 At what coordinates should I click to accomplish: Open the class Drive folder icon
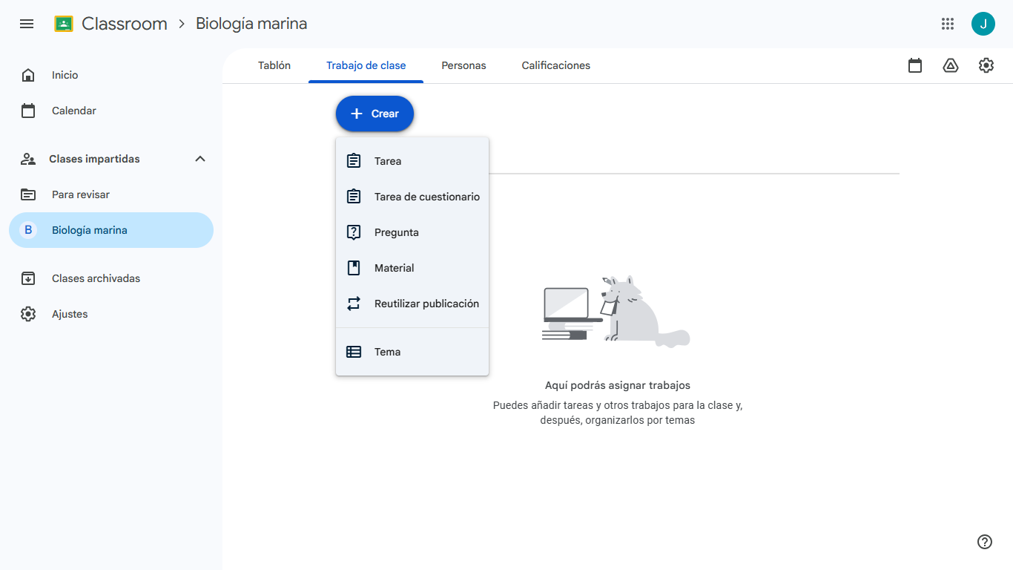(x=951, y=65)
